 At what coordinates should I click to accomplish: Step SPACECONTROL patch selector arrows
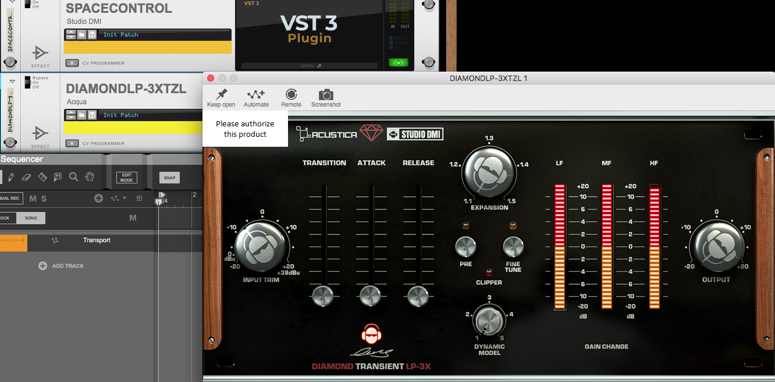(x=71, y=35)
